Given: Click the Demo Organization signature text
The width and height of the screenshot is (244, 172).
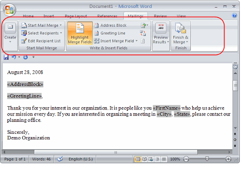Looking at the screenshot, I should pos(29,138).
